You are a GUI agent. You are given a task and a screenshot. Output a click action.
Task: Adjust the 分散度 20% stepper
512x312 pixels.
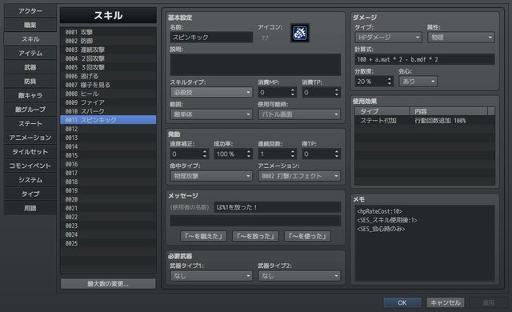coord(390,82)
